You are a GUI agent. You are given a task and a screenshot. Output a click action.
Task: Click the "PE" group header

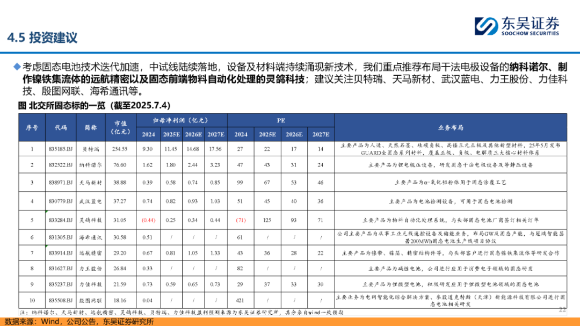pos(281,120)
